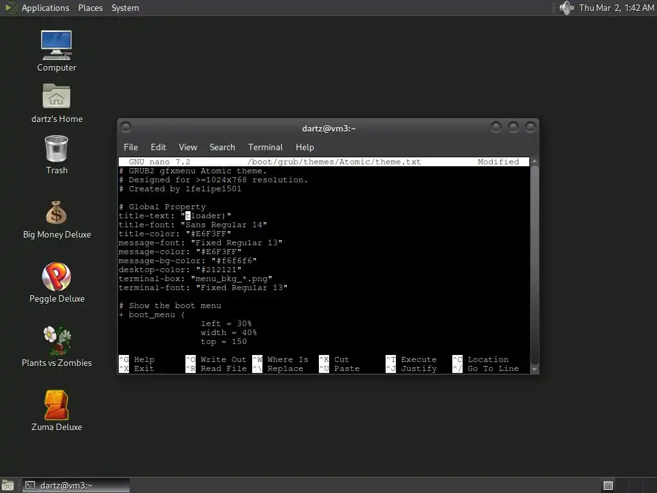Select Plants vs Zombies desktop icon

coord(56,347)
